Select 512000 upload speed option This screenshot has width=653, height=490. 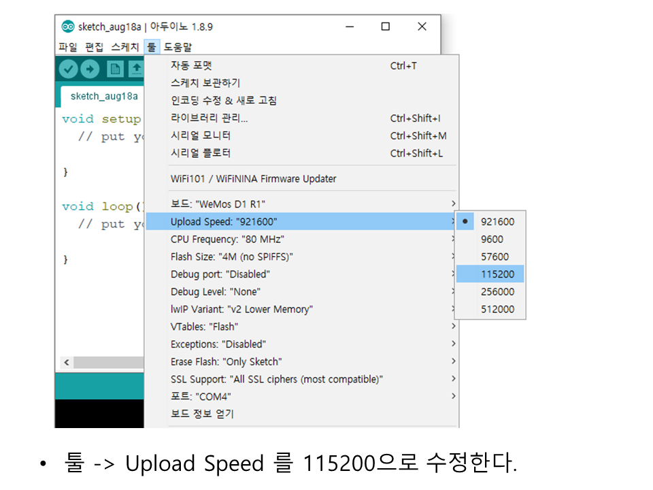490,309
